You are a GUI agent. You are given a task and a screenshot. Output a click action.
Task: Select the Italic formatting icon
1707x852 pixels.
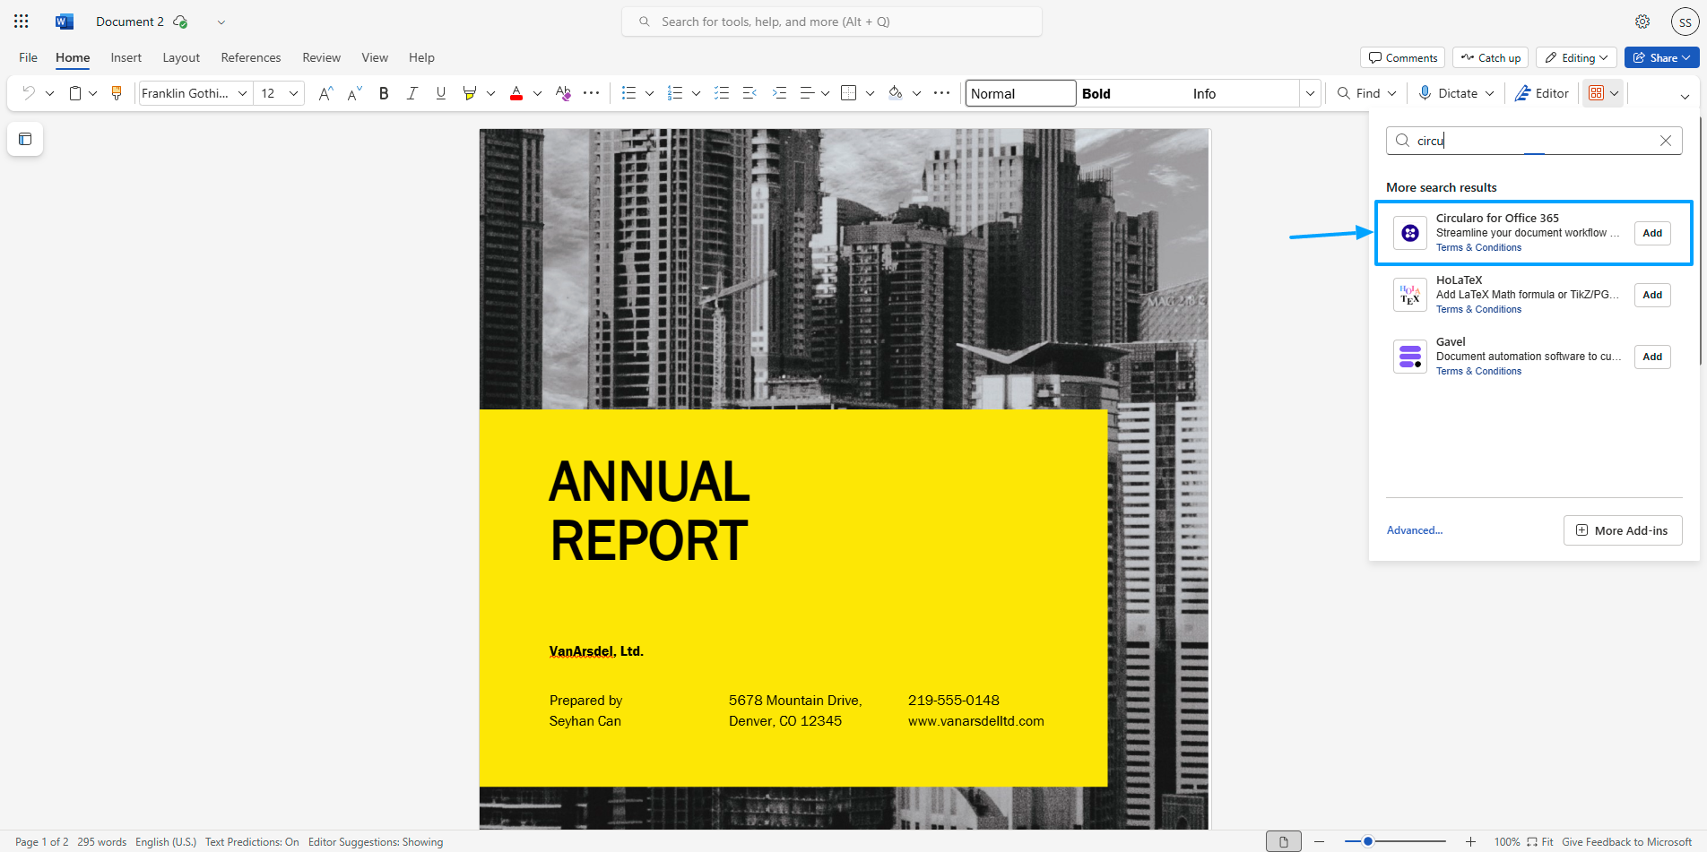pos(412,92)
